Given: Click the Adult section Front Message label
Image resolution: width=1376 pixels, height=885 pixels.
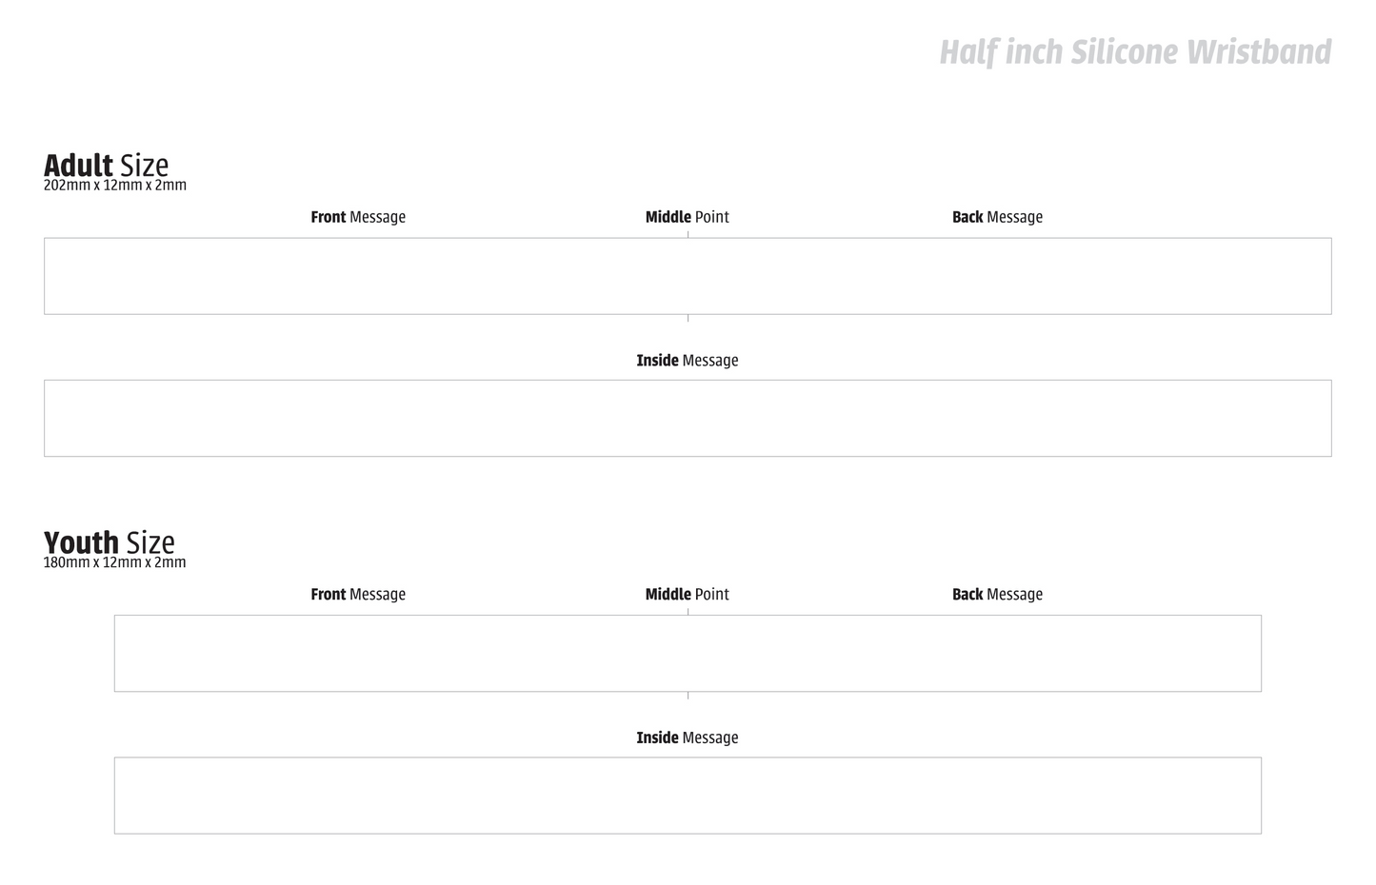Looking at the screenshot, I should [358, 217].
